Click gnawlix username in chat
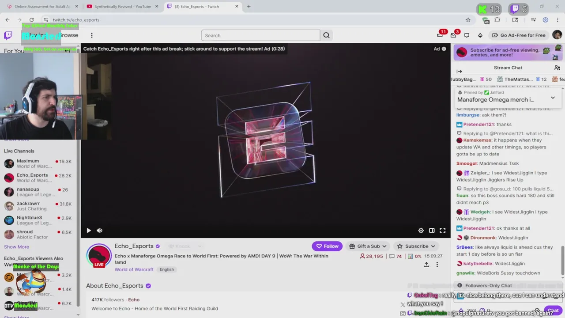This screenshot has height=318, width=565. click(x=465, y=273)
